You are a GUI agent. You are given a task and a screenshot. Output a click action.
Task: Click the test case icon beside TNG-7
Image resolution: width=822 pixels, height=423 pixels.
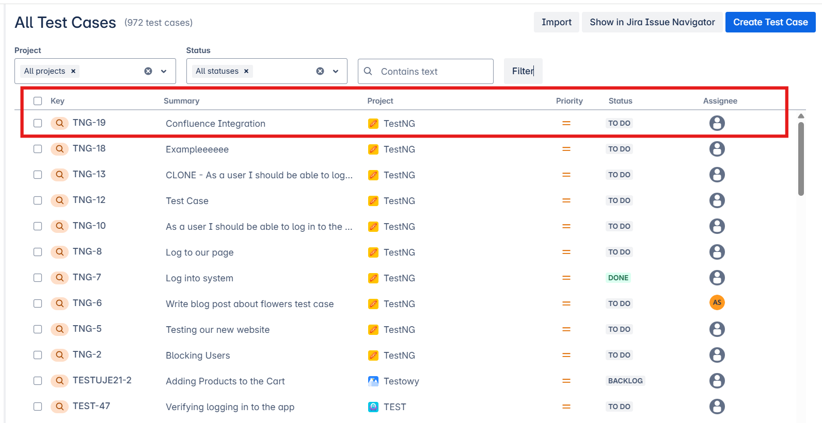59,278
